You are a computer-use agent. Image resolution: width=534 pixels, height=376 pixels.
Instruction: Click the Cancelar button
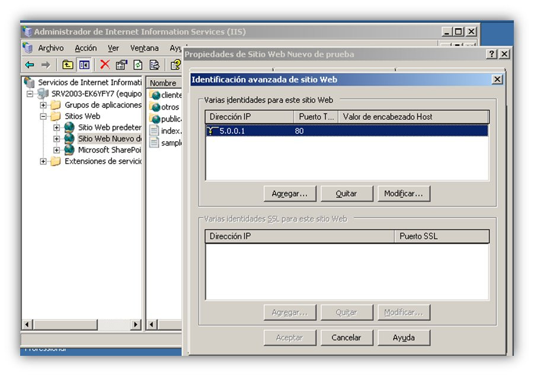pyautogui.click(x=347, y=337)
